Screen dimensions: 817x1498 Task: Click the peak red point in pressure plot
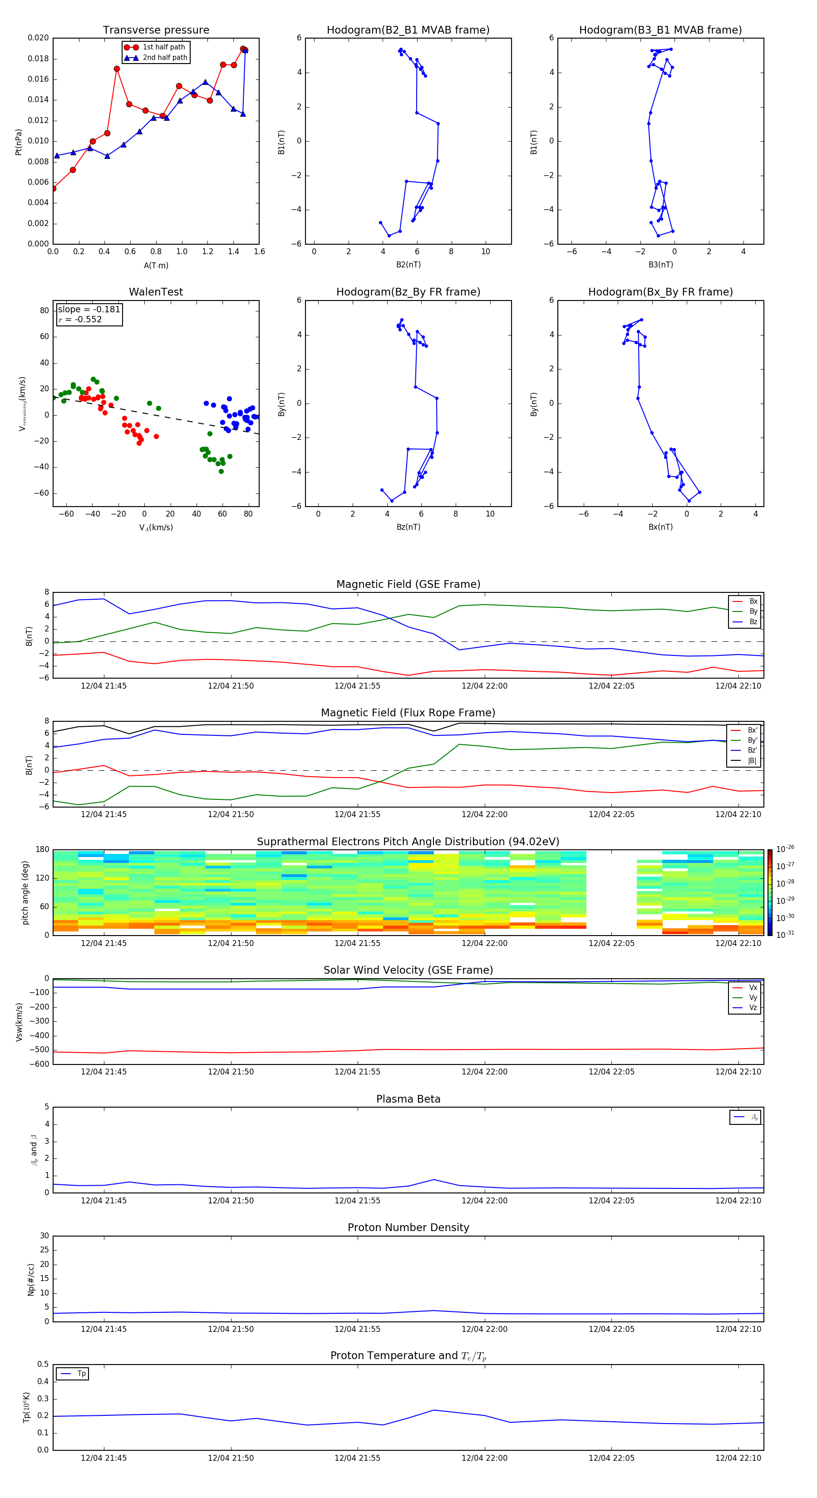click(x=243, y=49)
